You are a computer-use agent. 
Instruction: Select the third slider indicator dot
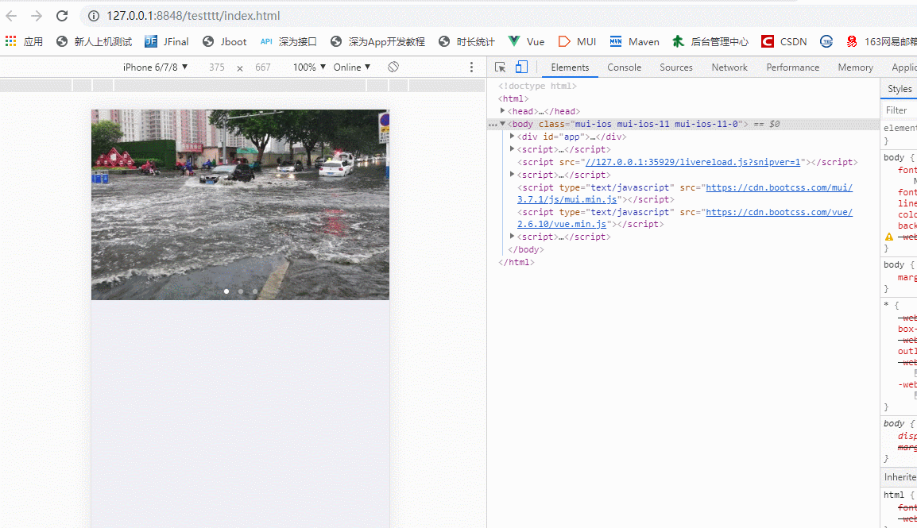(x=254, y=291)
